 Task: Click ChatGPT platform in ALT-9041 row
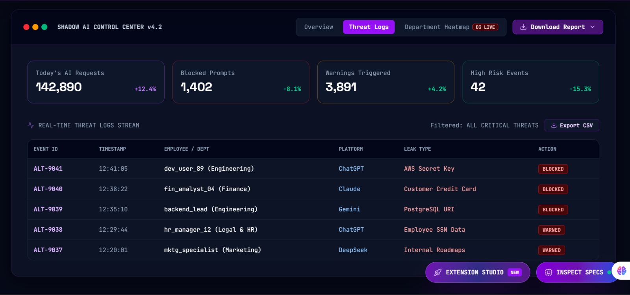[x=351, y=169]
